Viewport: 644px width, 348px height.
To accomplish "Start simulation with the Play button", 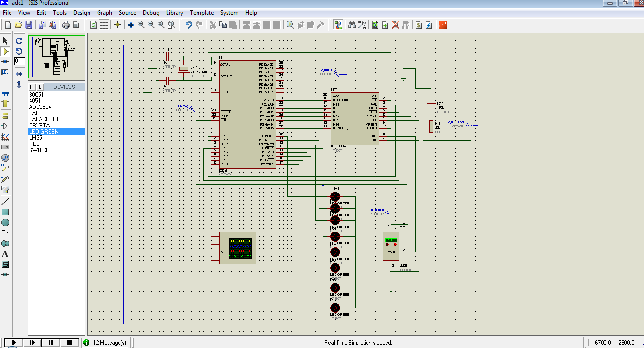I will point(14,342).
